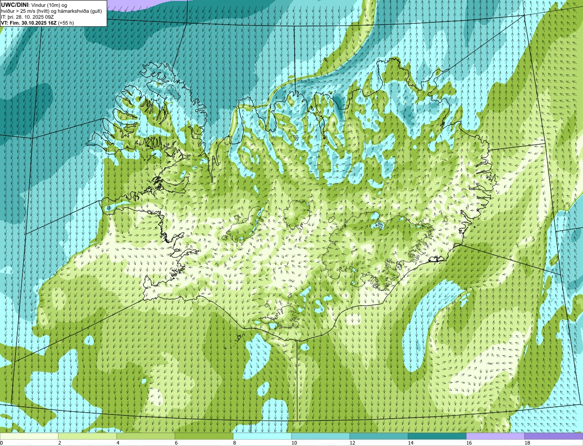Screen dimensions: 583x446
Task: Click the 'IT: þri. 28. 10. 2025 09Z' line
Action: 27,17
